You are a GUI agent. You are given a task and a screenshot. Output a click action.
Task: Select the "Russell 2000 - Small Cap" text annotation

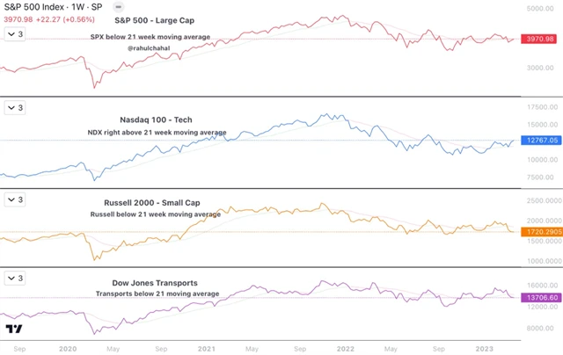pyautogui.click(x=156, y=202)
